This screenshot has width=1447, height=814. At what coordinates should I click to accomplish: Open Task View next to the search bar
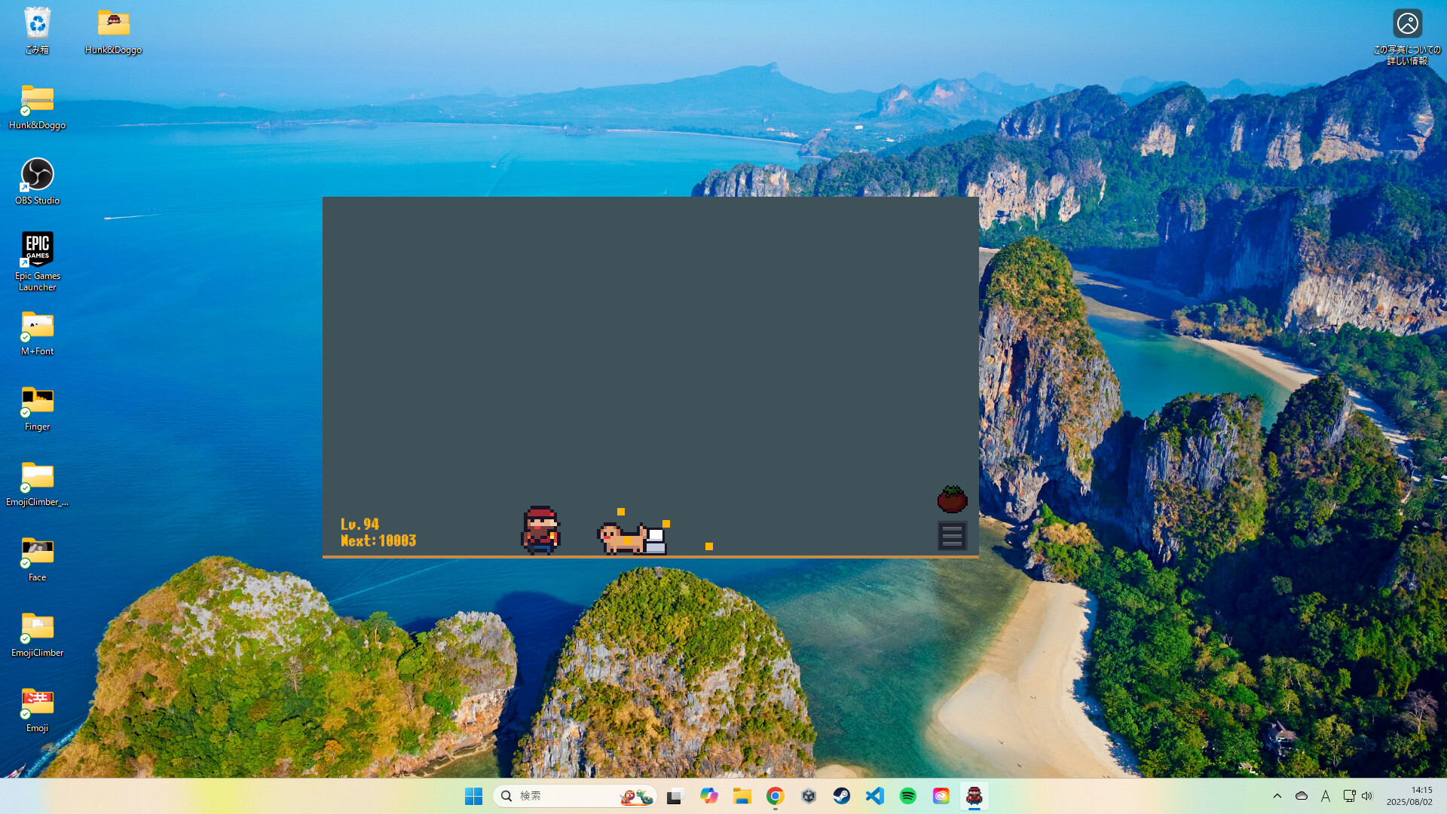click(x=673, y=795)
